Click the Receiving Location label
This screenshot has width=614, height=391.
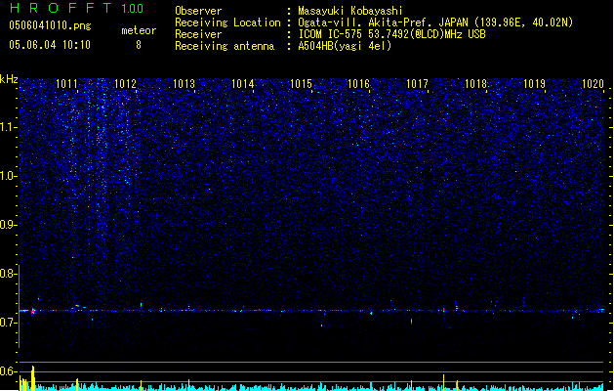pyautogui.click(x=227, y=22)
